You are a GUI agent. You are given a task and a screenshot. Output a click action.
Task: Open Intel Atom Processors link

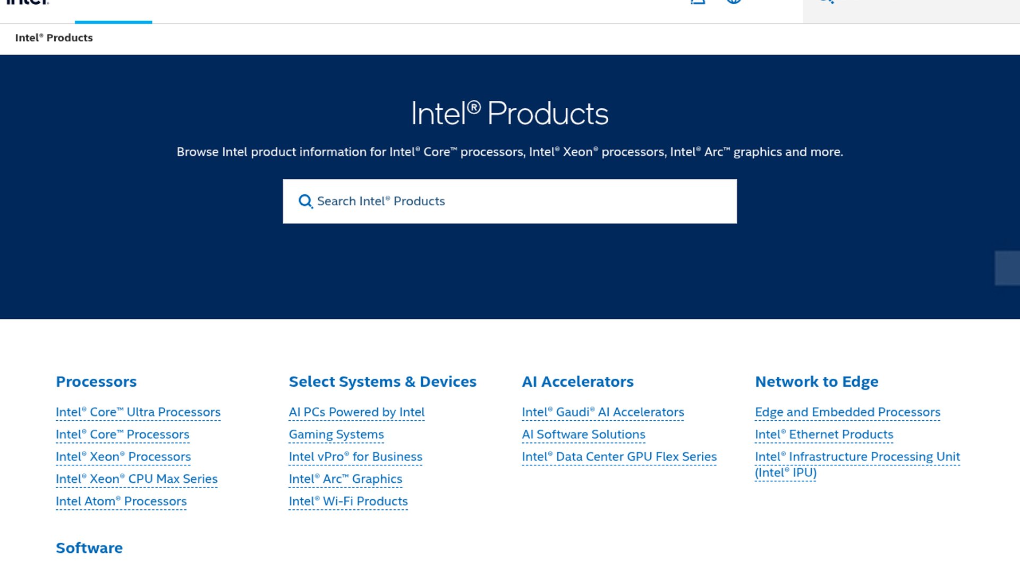(x=121, y=501)
